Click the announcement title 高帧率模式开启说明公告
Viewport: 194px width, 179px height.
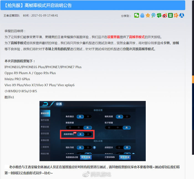click(x=48, y=6)
